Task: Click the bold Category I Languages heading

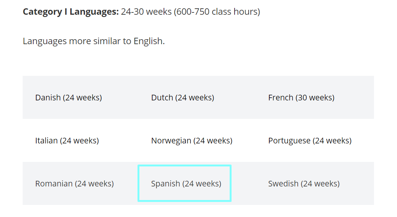Action: [71, 12]
